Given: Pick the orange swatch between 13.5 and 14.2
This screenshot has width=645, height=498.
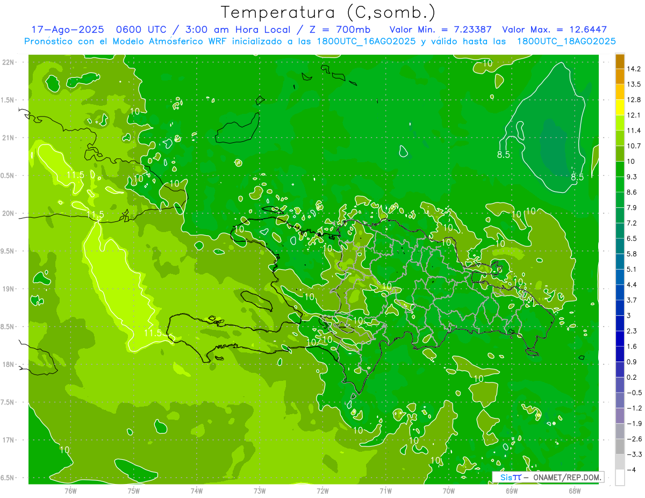Looking at the screenshot, I should pos(620,76).
